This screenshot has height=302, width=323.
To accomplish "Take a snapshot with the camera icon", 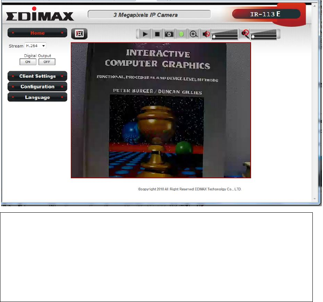I will (169, 34).
